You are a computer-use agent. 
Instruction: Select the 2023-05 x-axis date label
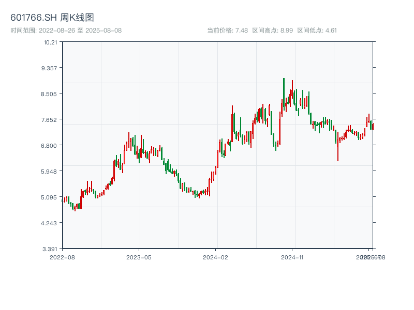[x=139, y=257]
